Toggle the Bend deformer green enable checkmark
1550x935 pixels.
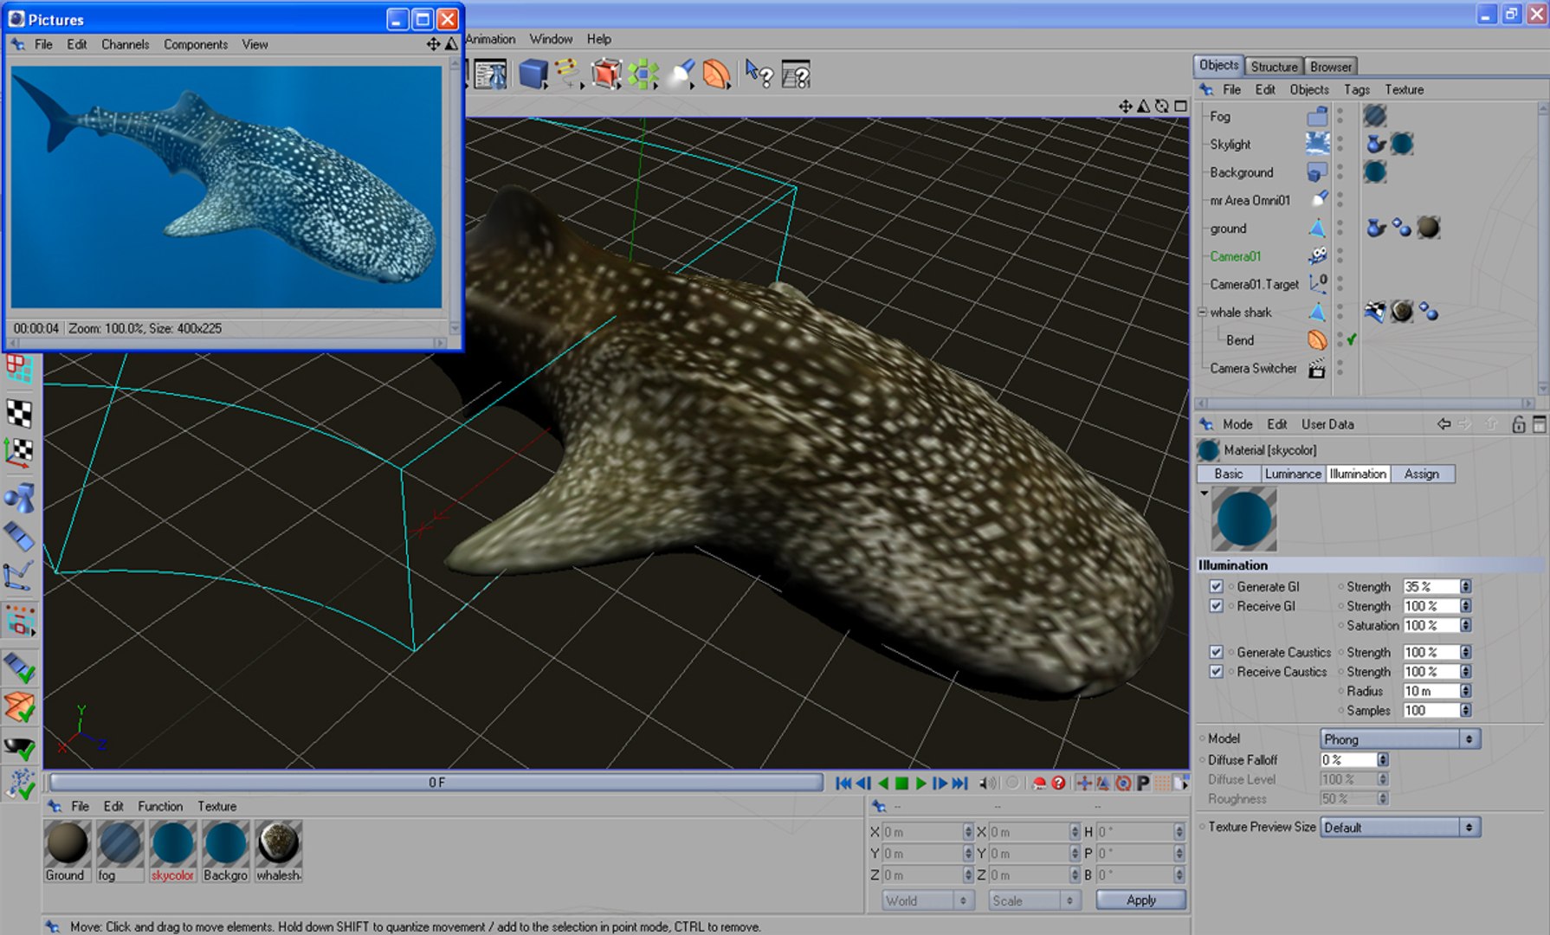(x=1352, y=340)
